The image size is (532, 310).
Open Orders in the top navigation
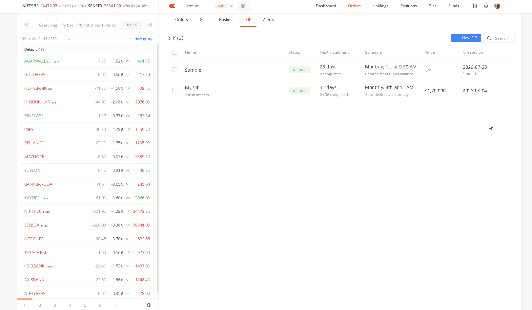tap(354, 6)
